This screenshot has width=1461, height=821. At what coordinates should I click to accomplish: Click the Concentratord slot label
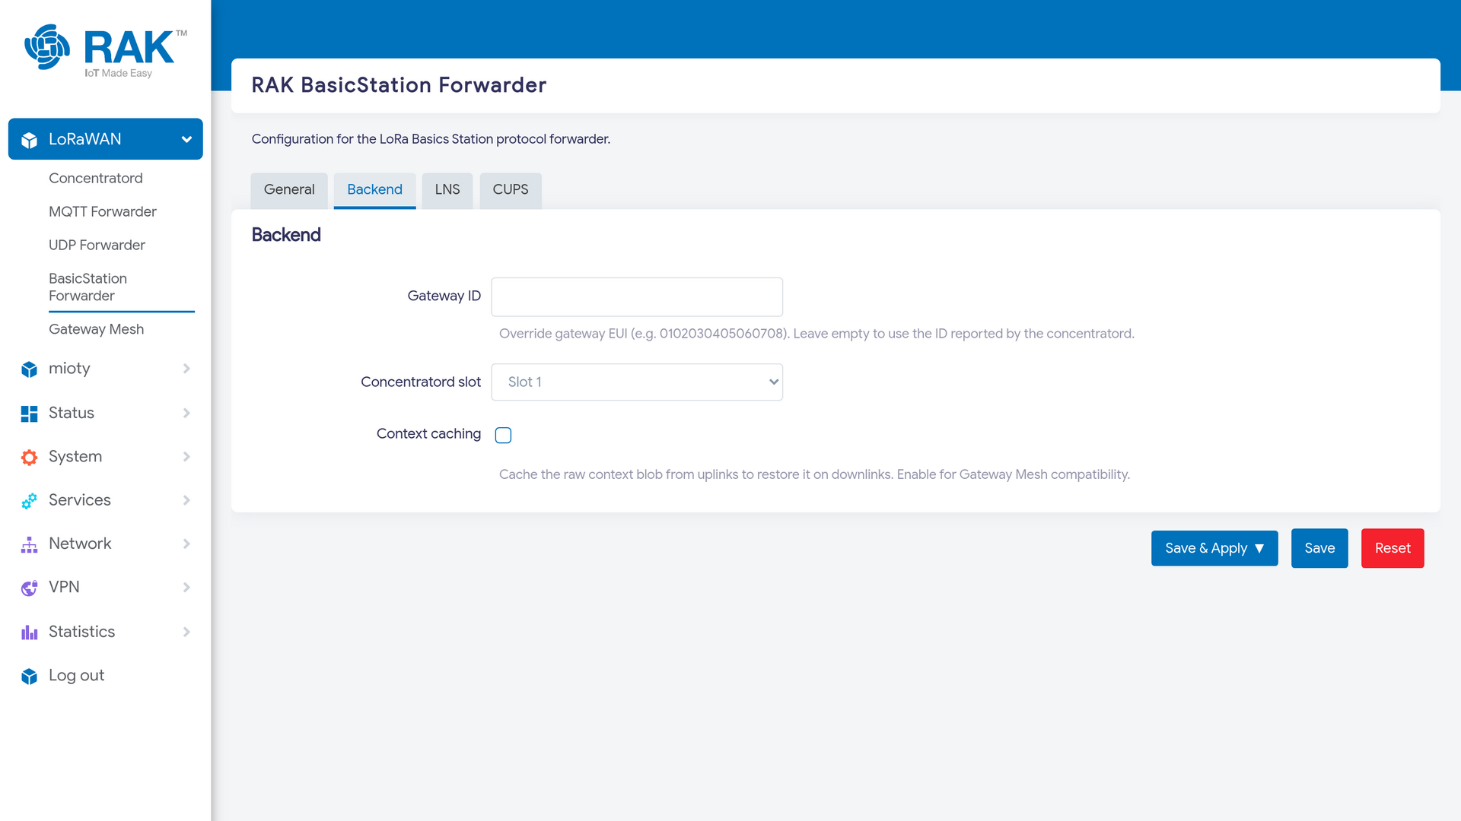pyautogui.click(x=421, y=382)
